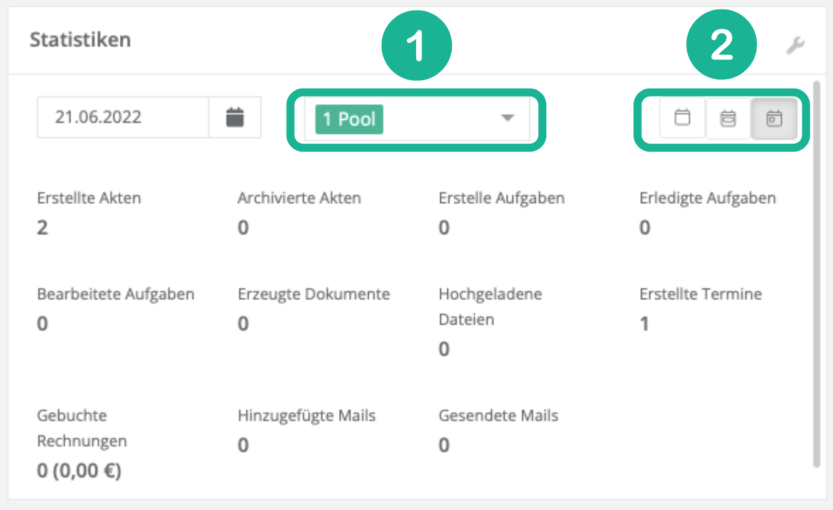
Task: Click the Hochgeladene Dateien statistic label
Action: [x=490, y=307]
